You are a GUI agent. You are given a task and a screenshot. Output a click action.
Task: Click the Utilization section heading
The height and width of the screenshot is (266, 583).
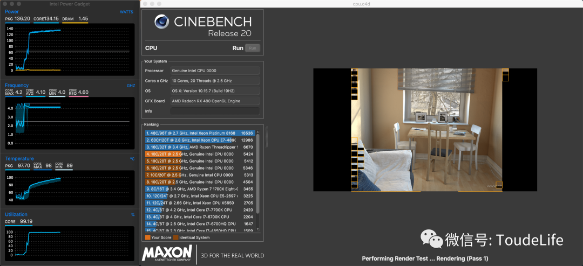16,214
